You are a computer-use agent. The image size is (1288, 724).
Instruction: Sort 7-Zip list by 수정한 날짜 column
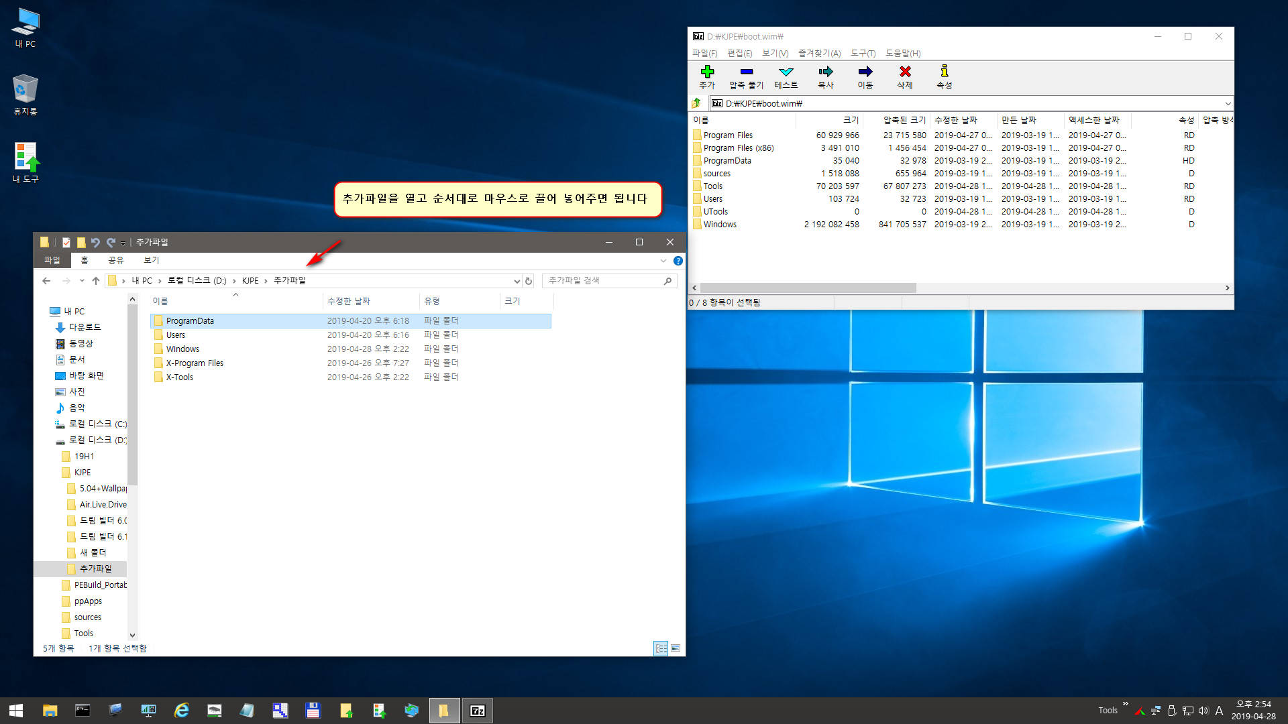(x=963, y=120)
